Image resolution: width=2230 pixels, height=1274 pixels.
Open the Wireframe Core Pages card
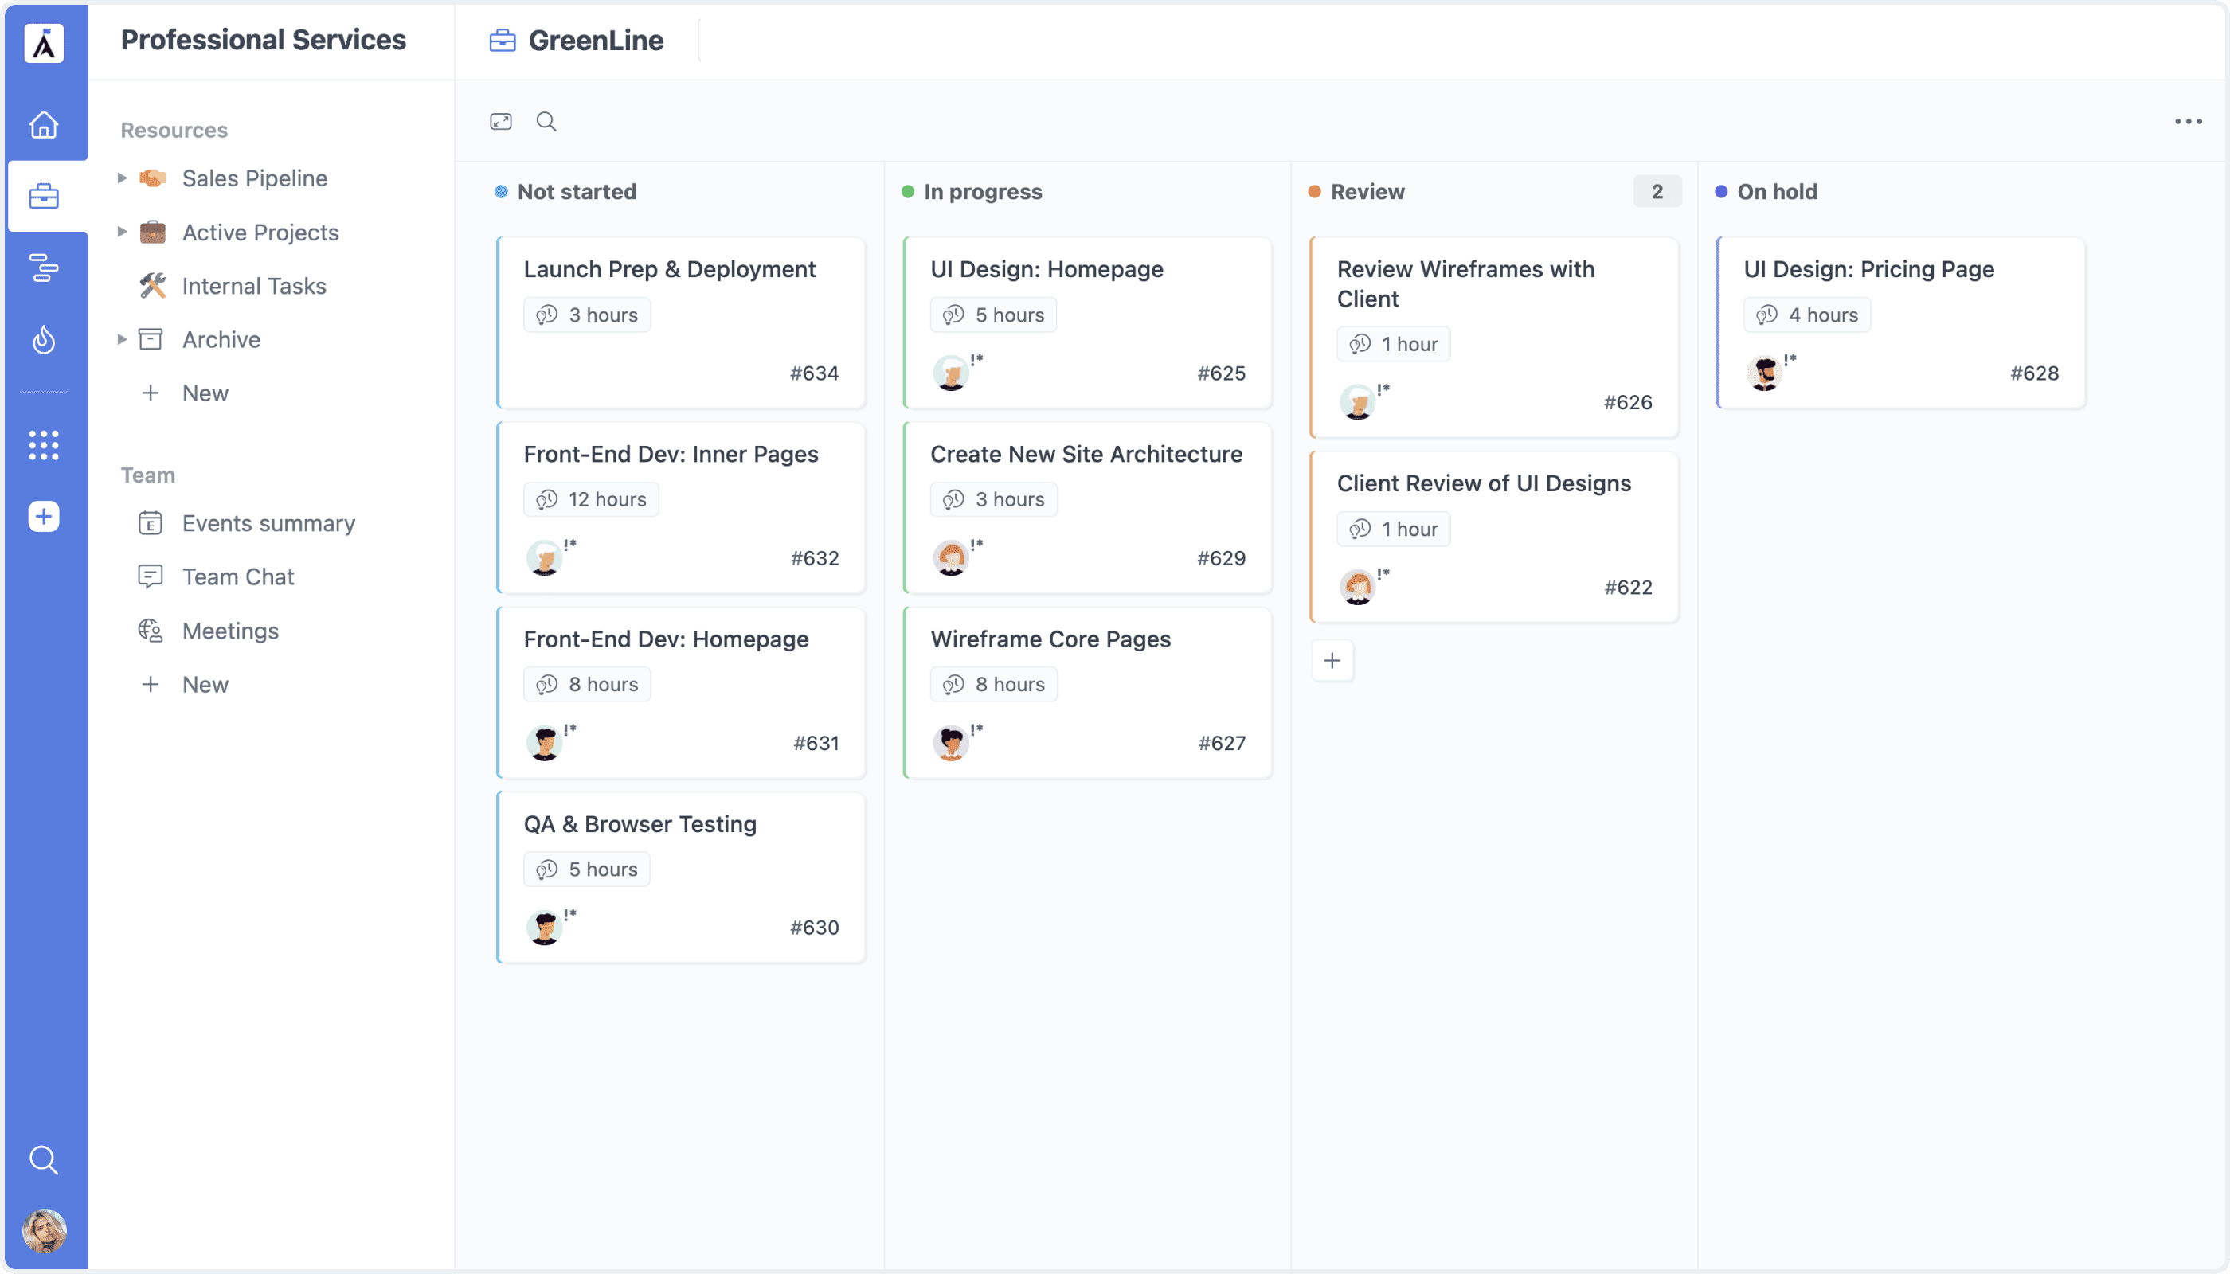click(x=1050, y=639)
